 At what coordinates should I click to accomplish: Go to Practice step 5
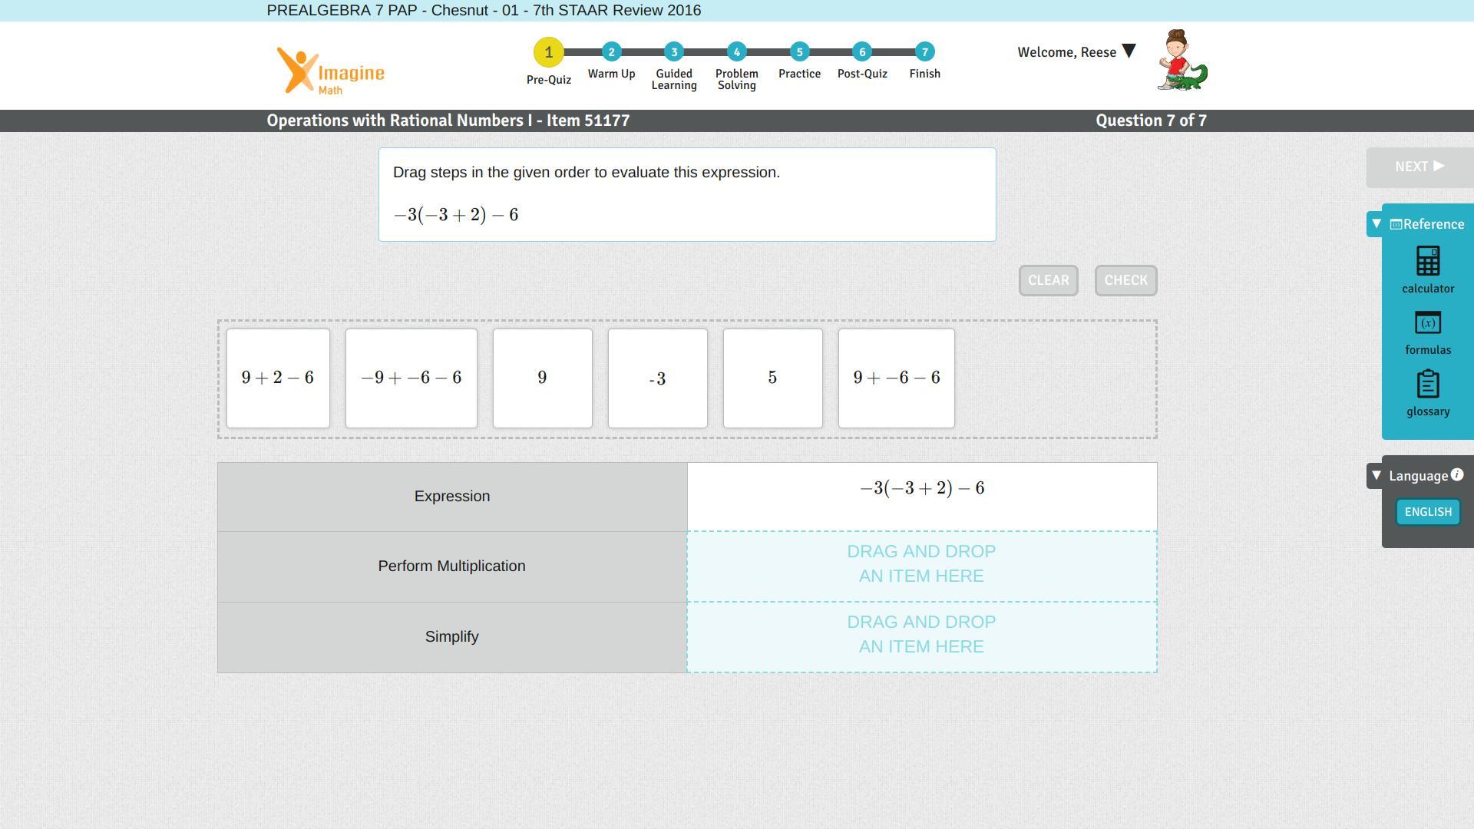[799, 52]
